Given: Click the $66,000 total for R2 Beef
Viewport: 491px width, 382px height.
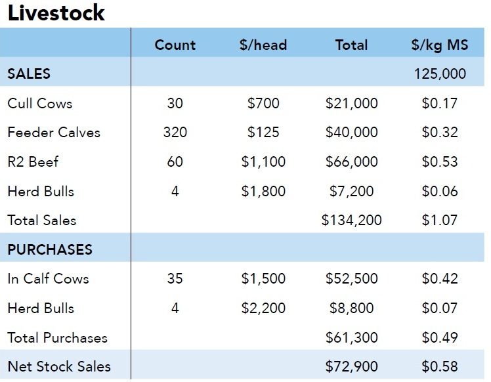Looking at the screenshot, I should coord(351,161).
